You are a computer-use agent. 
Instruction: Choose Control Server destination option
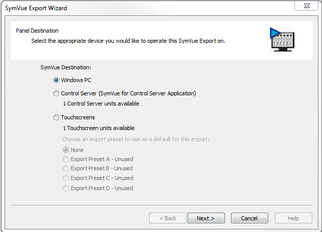56,93
